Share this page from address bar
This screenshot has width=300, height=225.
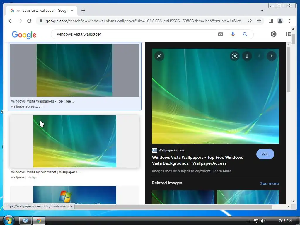250,21
